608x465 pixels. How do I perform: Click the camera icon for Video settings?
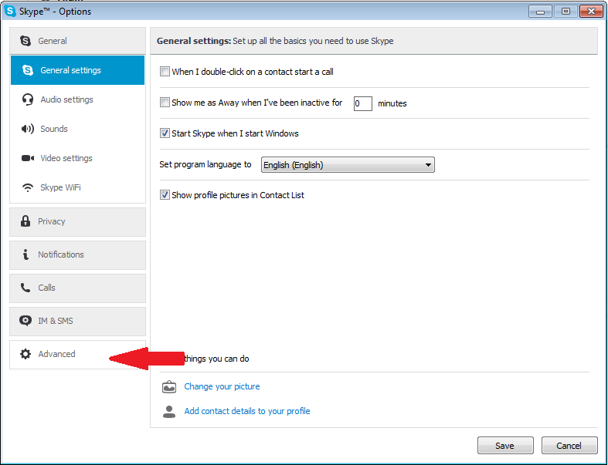[28, 158]
